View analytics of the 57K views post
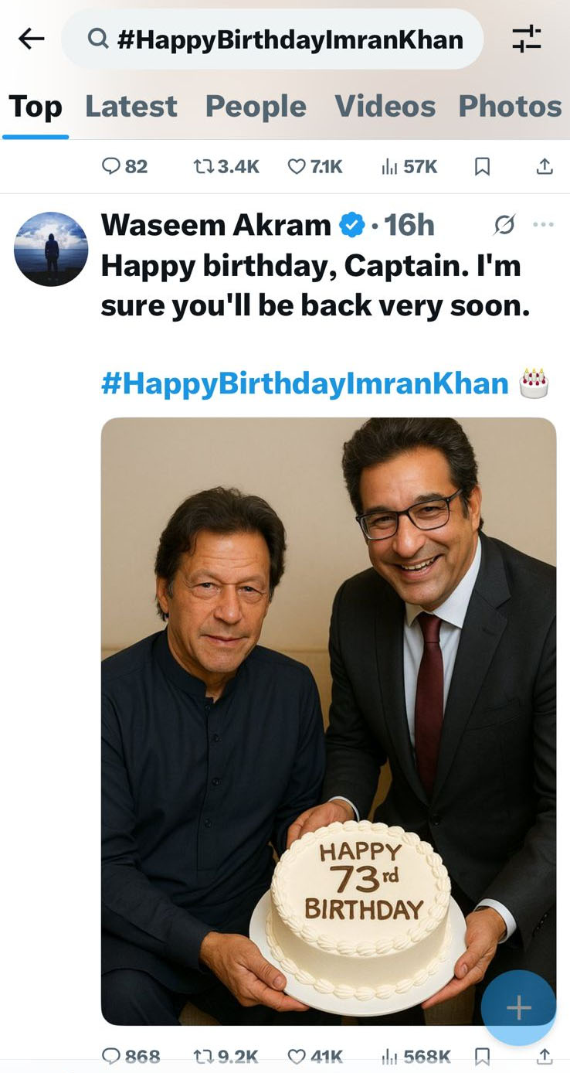570x1073 pixels. 389,166
